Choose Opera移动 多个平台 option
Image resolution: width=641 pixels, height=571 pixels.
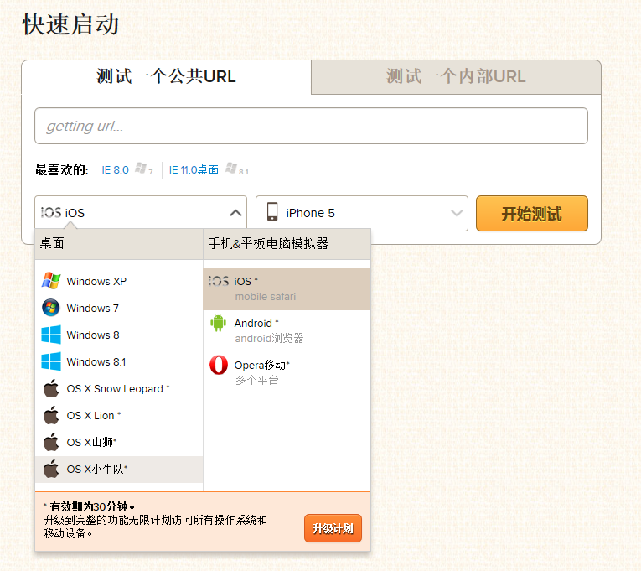click(x=287, y=372)
